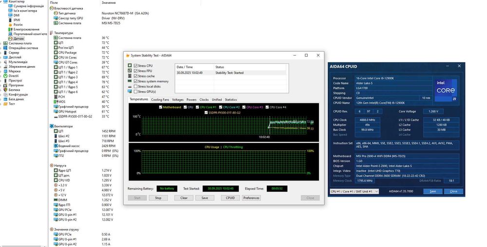
Task: Open the Preferences dialog
Action: (251, 198)
